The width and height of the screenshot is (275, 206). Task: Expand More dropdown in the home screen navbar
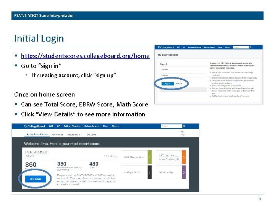tap(115, 126)
